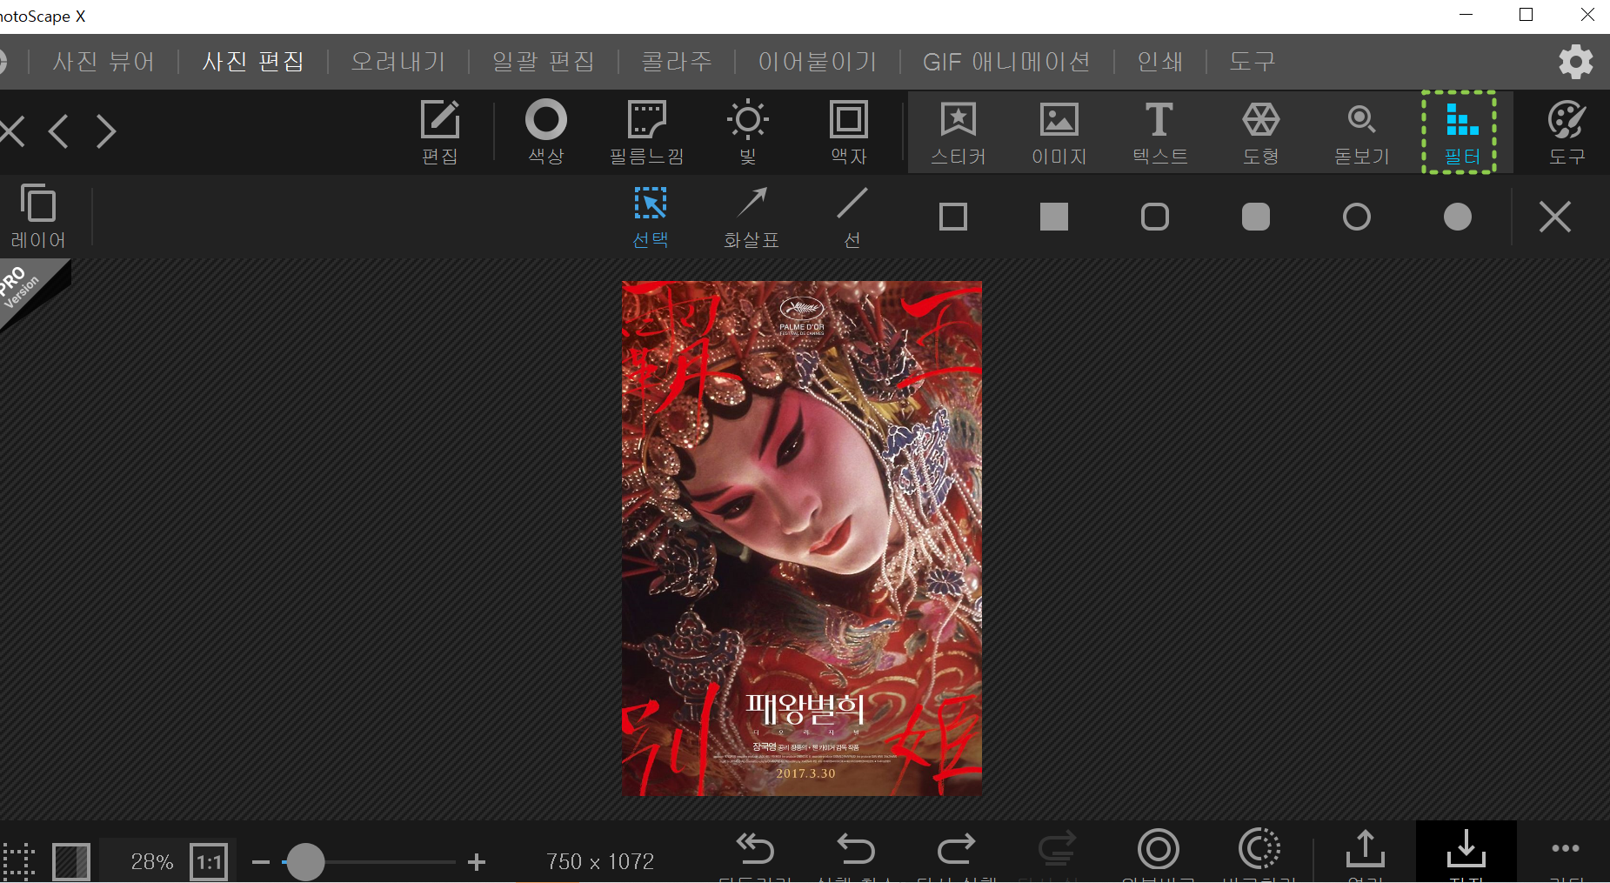Go to the previous photo arrow
Image resolution: width=1610 pixels, height=883 pixels.
point(59,131)
